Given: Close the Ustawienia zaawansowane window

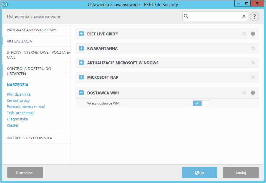Looking at the screenshot, I should [x=257, y=3].
